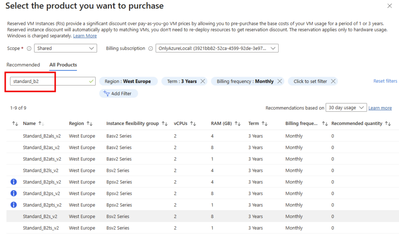Switch to the Recommended tab
Screen dimensions: 399x236
[x=23, y=65]
